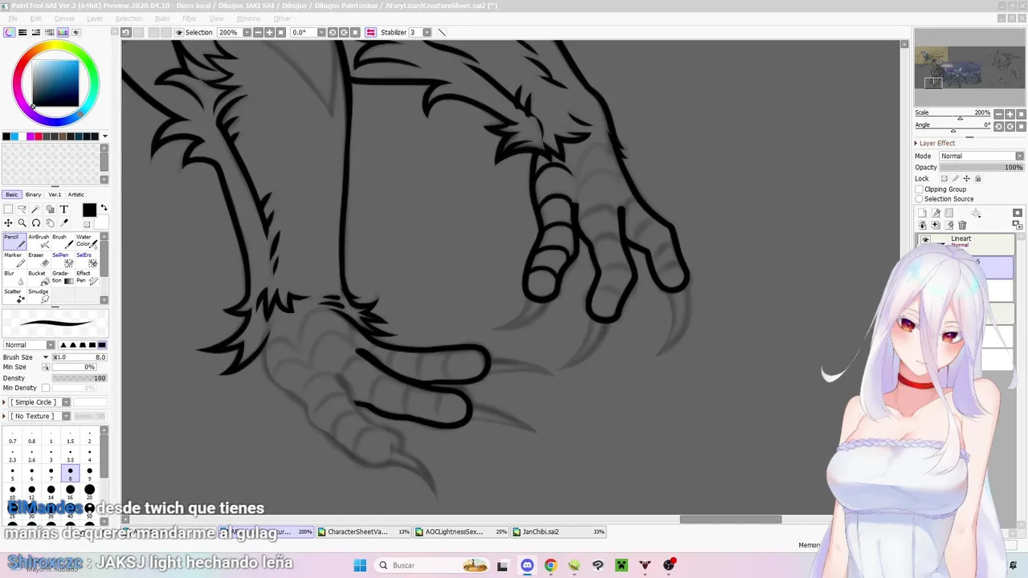The width and height of the screenshot is (1028, 578).
Task: Click the Undo arrow in top toolbar
Action: point(126,32)
